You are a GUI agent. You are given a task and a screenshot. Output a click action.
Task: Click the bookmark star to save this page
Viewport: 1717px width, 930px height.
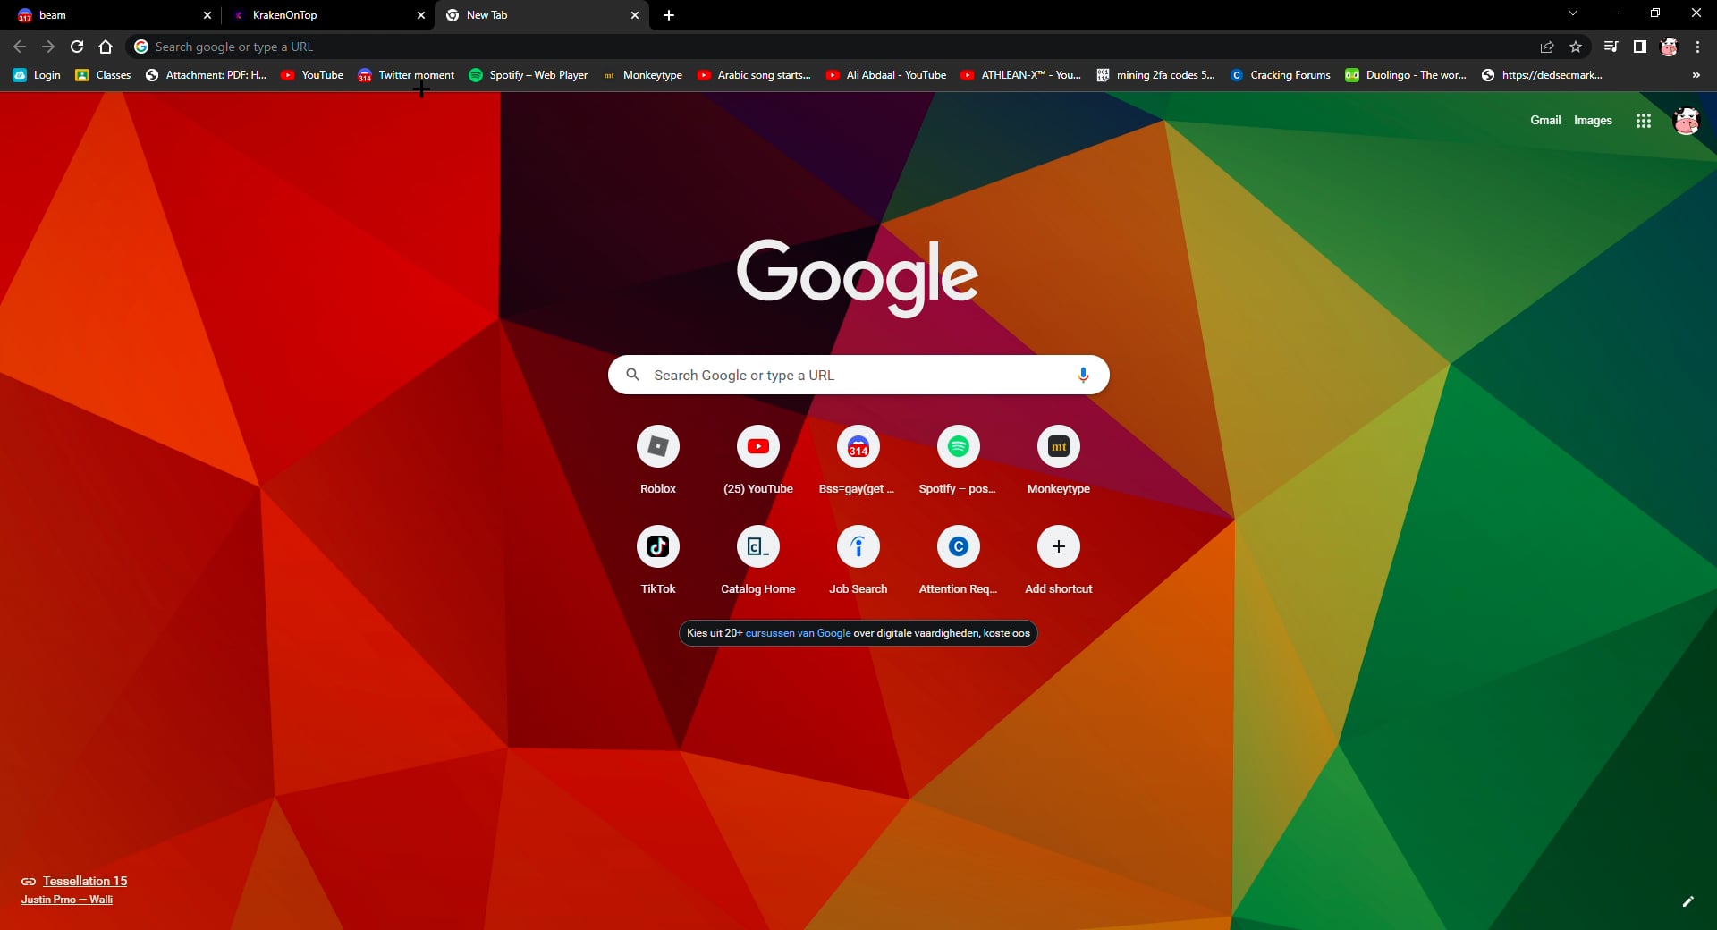pos(1577,46)
